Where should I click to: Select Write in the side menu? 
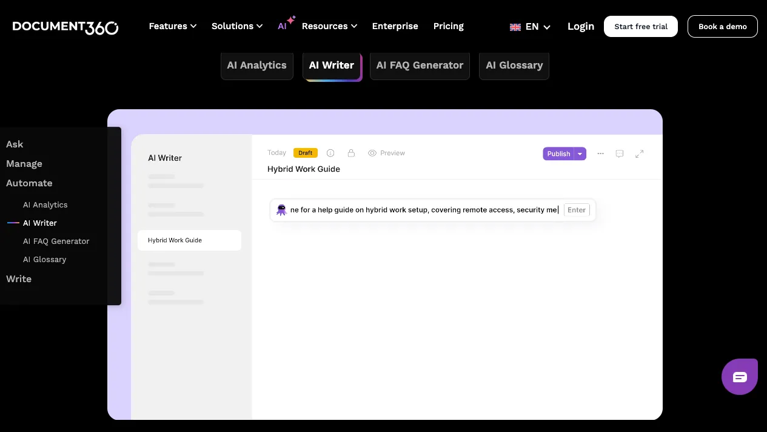(x=19, y=279)
